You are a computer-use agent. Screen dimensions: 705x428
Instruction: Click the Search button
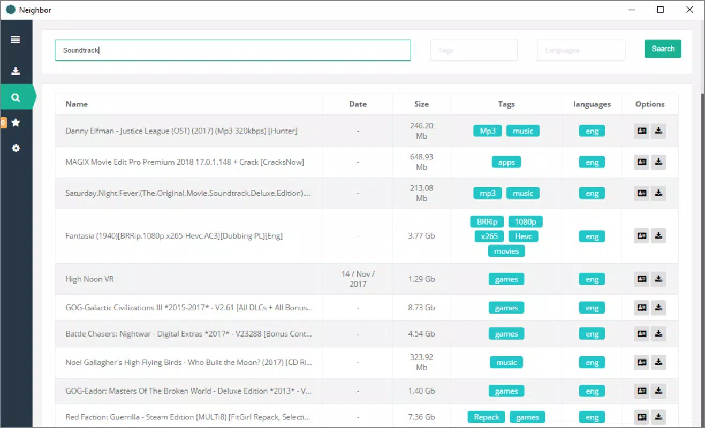point(663,49)
